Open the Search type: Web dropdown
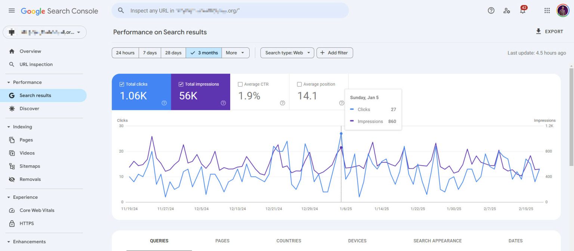The height and width of the screenshot is (251, 574). (287, 53)
